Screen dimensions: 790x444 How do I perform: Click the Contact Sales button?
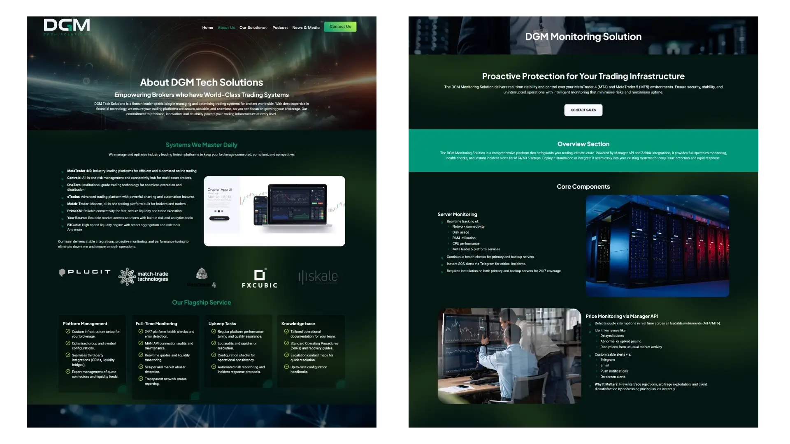coord(583,110)
